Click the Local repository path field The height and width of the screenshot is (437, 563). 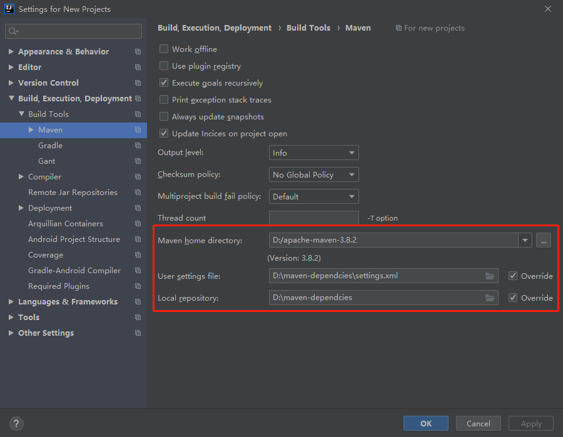point(383,298)
